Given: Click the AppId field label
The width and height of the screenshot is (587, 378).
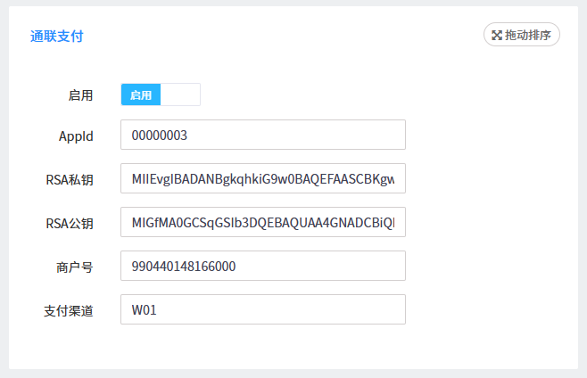Looking at the screenshot, I should 75,136.
